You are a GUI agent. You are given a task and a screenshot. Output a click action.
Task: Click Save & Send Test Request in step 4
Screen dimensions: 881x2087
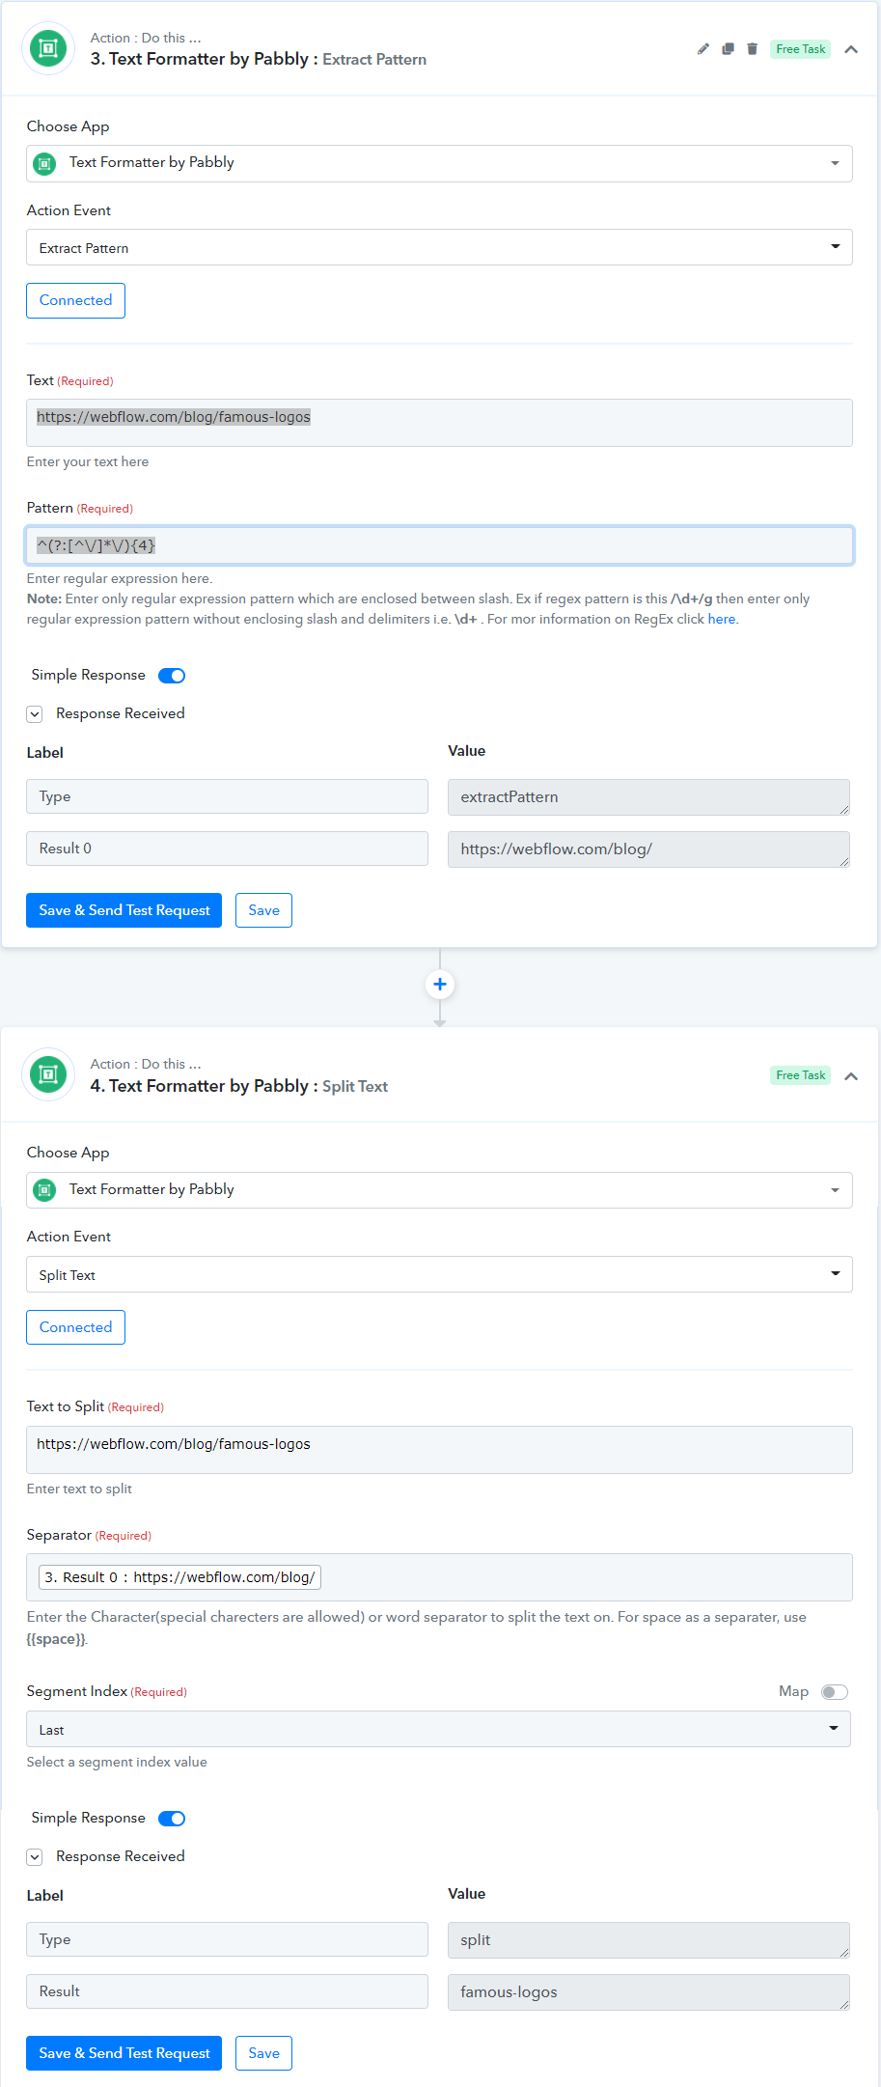pos(124,2053)
